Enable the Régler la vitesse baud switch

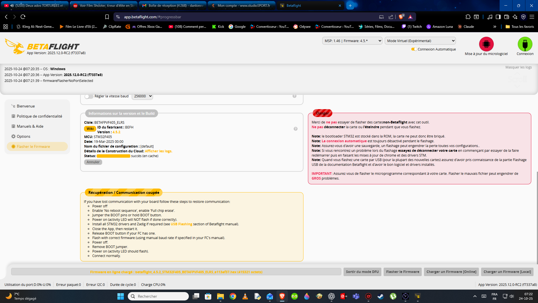coord(89,96)
